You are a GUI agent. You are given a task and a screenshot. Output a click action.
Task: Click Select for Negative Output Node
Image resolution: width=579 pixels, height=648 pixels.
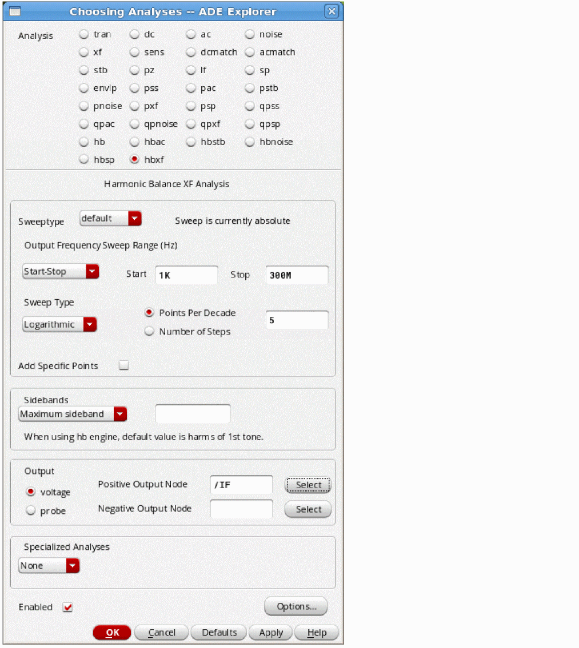coord(308,509)
